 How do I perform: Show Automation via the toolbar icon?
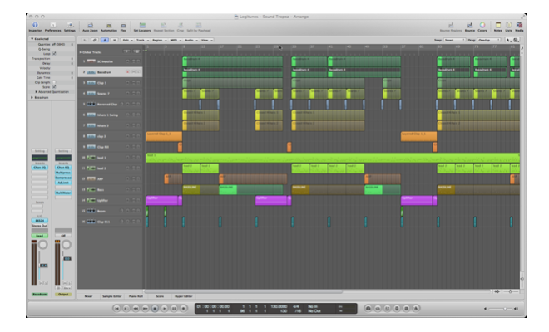pos(109,27)
